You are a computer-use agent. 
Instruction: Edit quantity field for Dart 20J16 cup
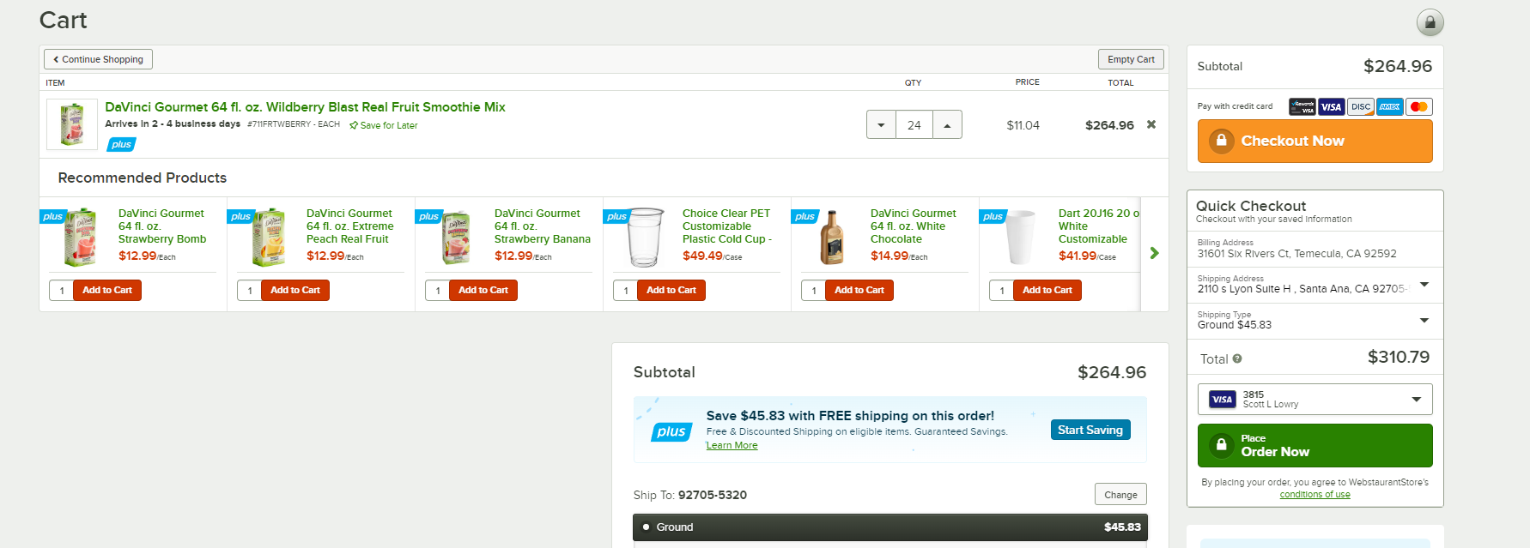point(1001,291)
